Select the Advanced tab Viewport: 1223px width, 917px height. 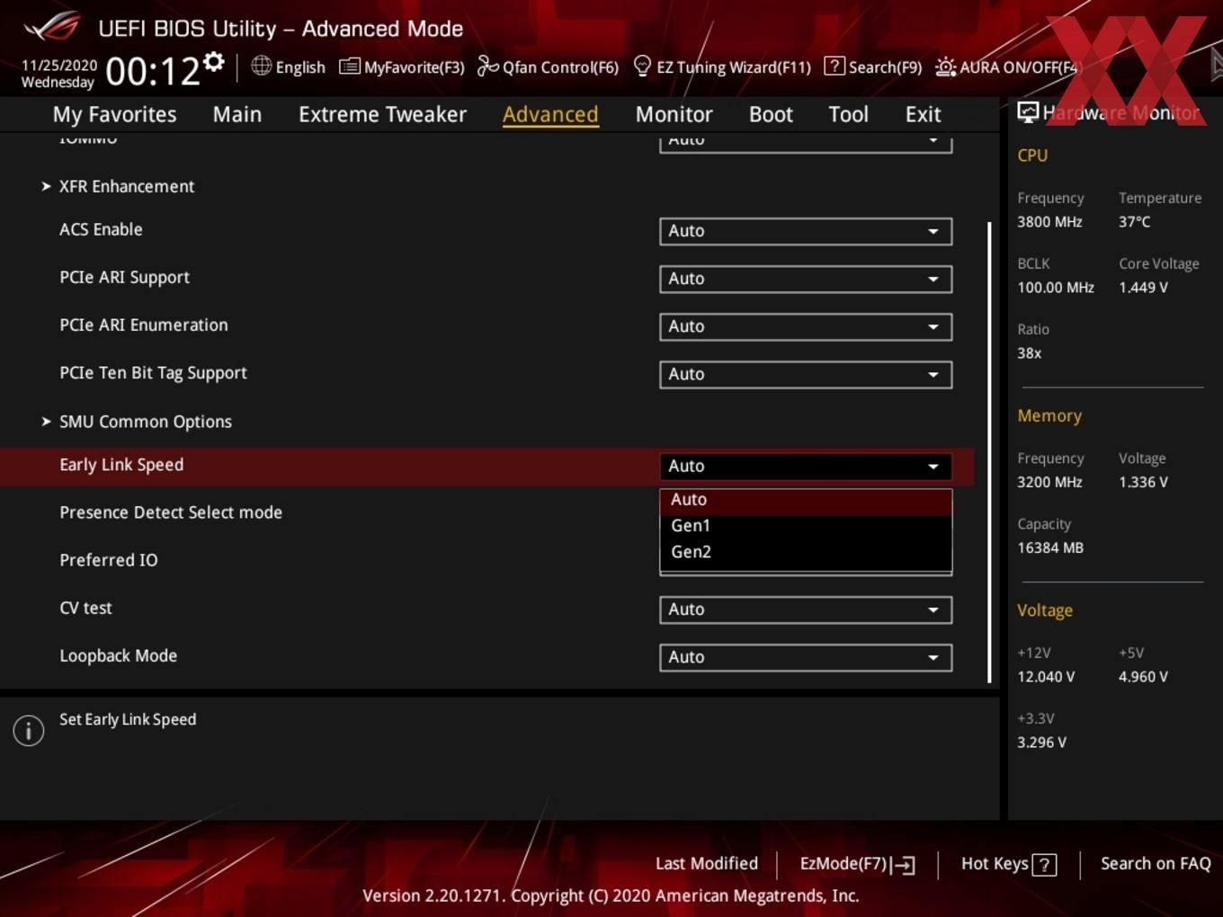[x=550, y=114]
